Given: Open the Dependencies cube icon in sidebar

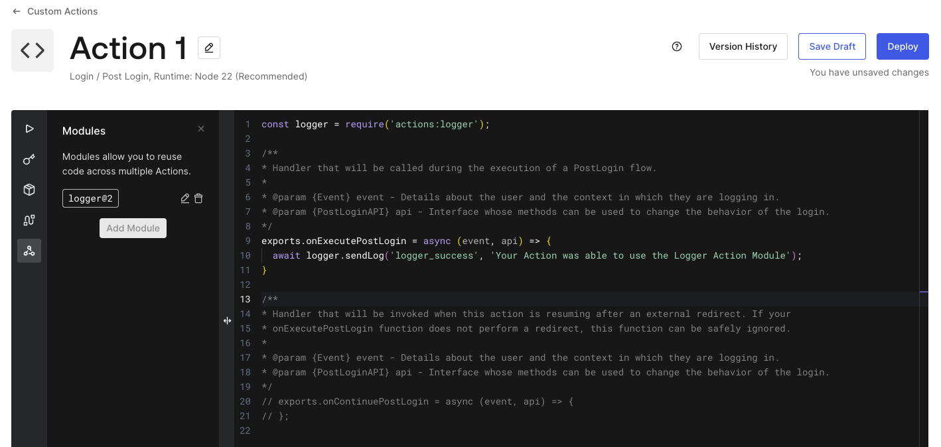Looking at the screenshot, I should coord(29,190).
